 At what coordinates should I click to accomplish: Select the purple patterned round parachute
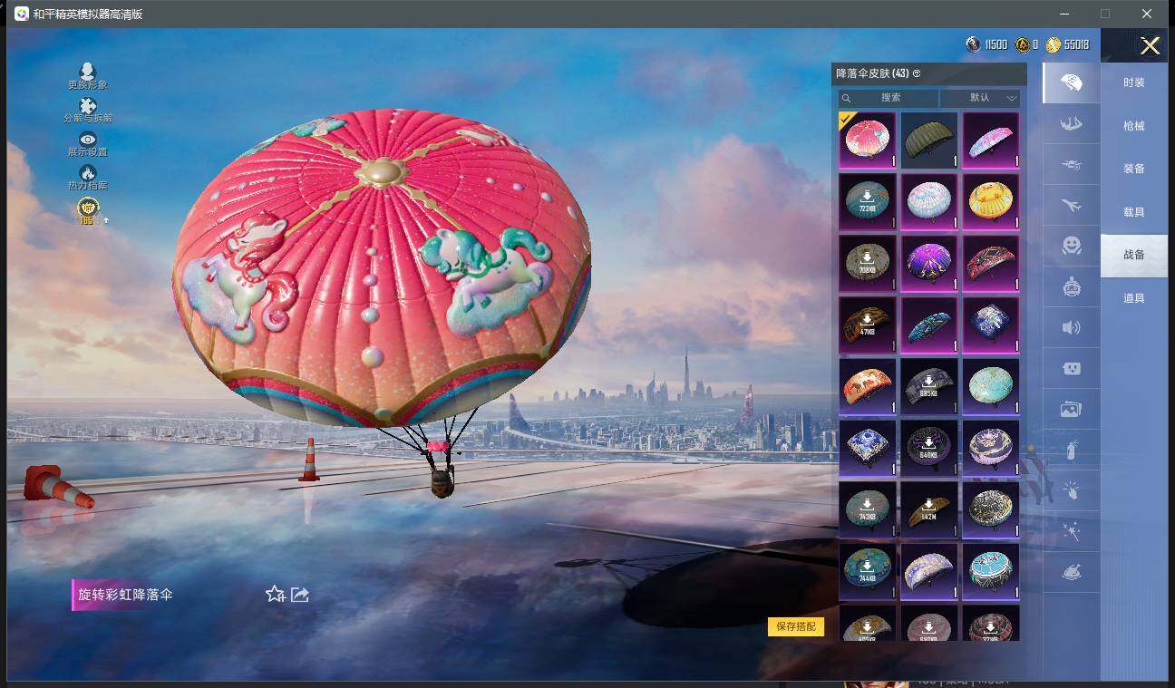click(x=929, y=263)
